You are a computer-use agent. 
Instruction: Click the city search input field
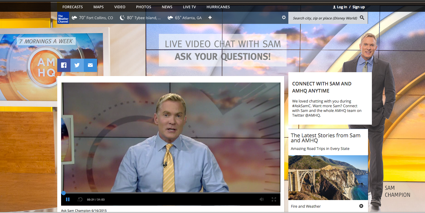pos(325,18)
